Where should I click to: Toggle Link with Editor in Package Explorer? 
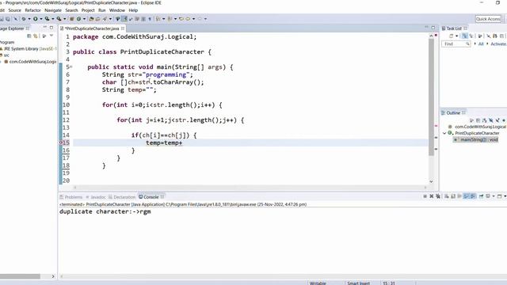(x=36, y=36)
